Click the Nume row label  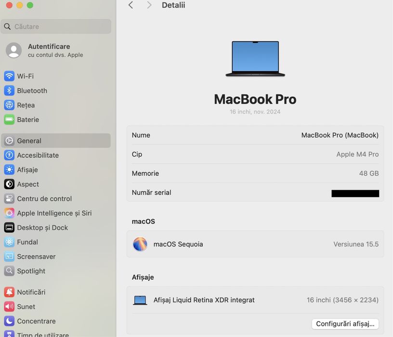click(141, 135)
